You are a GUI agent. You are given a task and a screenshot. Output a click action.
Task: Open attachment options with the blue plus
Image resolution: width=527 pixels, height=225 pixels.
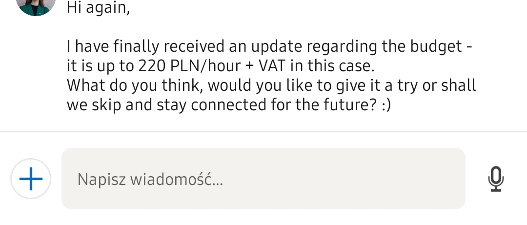coord(31,179)
